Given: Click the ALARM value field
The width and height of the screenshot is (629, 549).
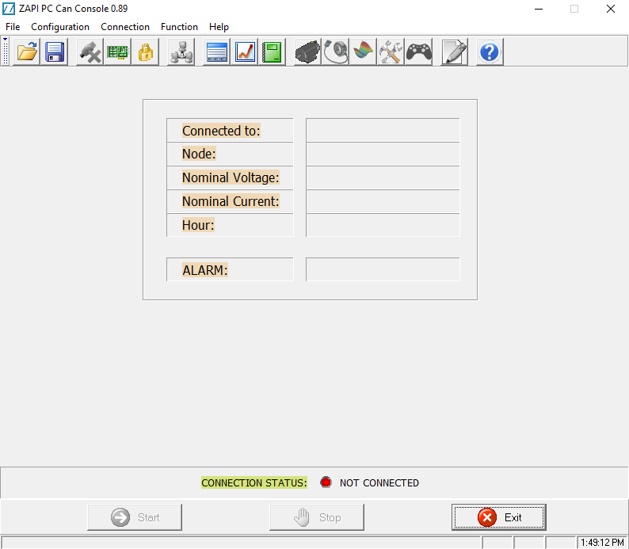Looking at the screenshot, I should click(x=383, y=269).
